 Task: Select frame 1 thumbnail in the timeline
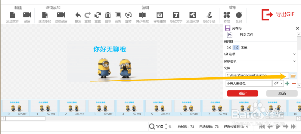[x=44, y=106]
